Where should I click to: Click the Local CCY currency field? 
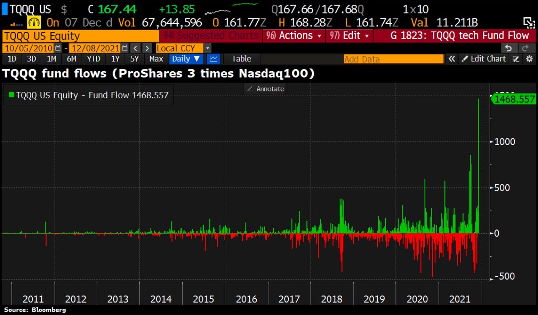pos(180,48)
